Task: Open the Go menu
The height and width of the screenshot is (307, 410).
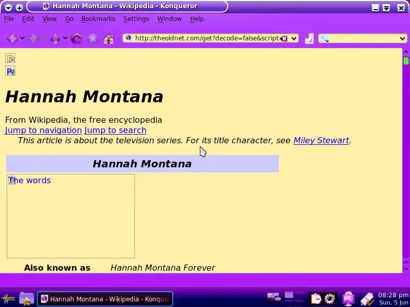Action: [69, 19]
